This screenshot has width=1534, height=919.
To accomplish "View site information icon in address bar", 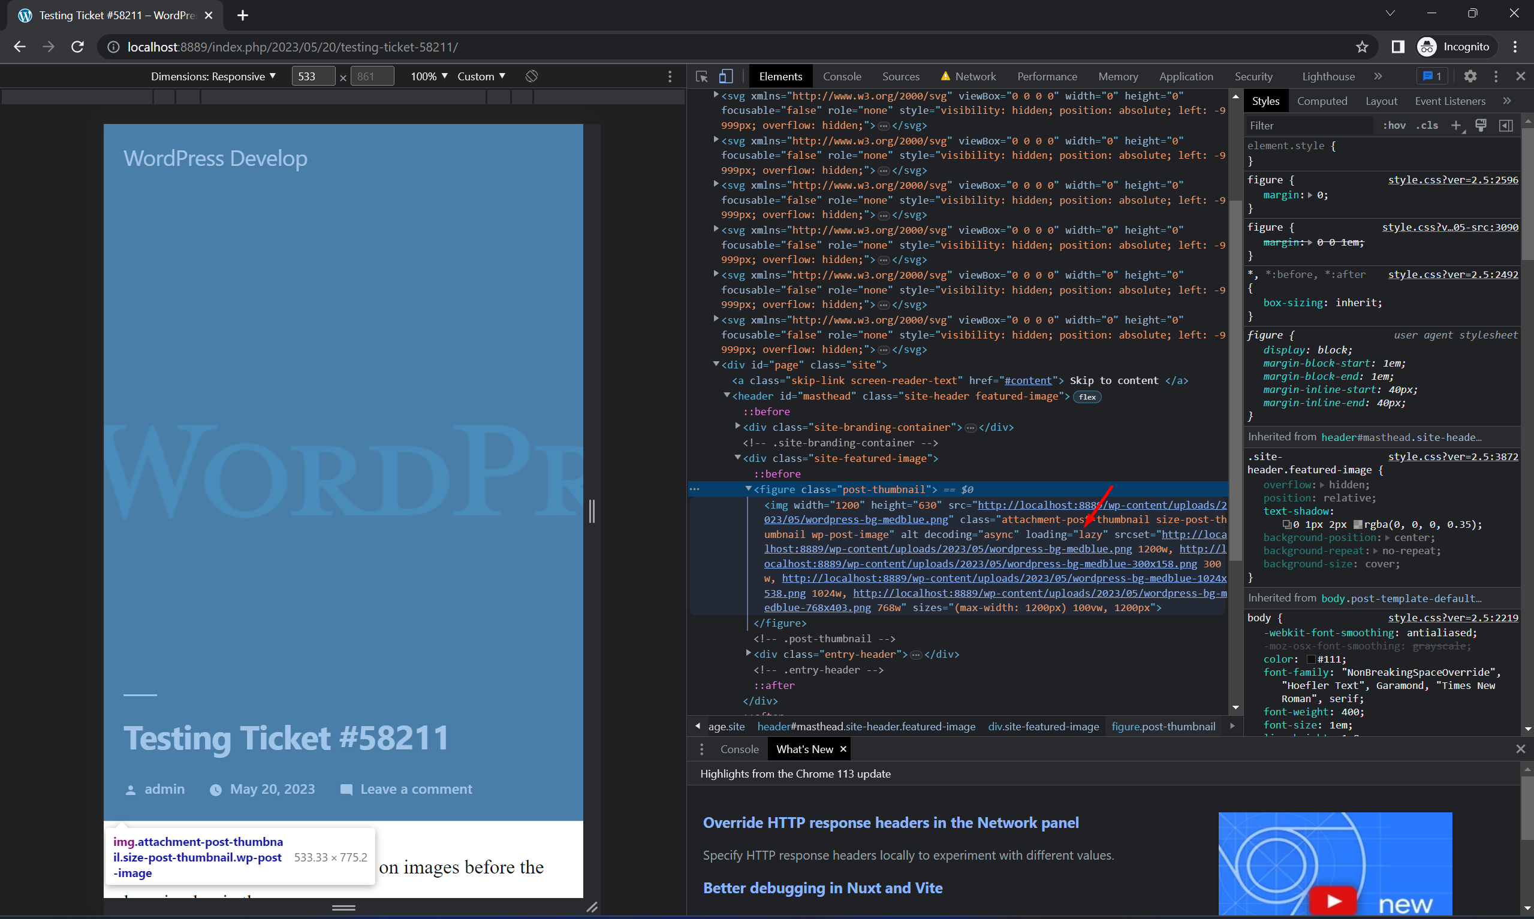I will pyautogui.click(x=113, y=47).
